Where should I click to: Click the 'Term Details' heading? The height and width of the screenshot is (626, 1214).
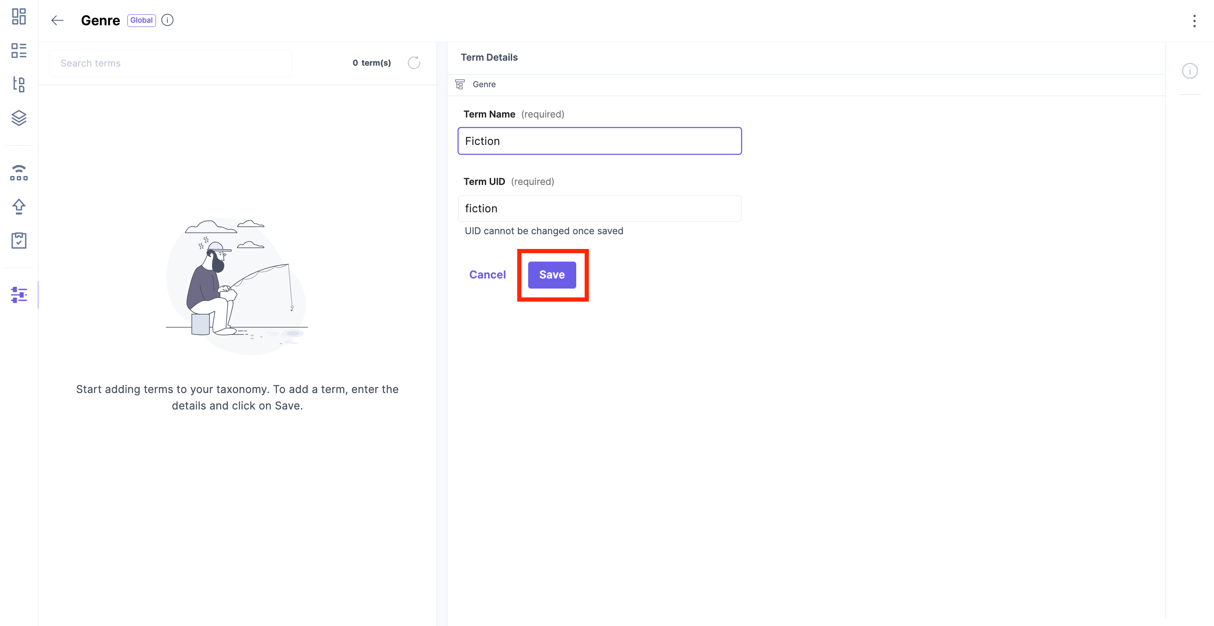[x=489, y=57]
